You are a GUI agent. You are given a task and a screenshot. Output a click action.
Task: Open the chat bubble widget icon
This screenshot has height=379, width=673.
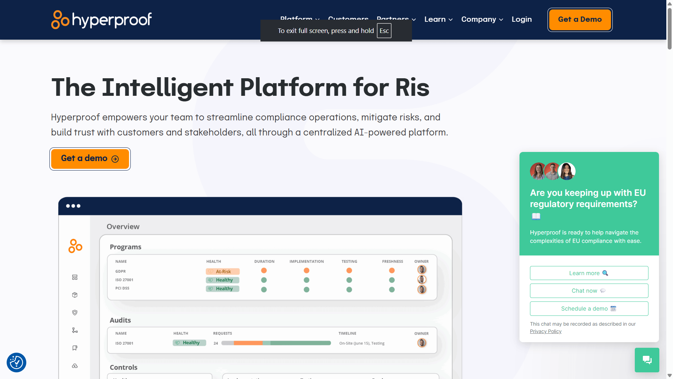coord(647,360)
